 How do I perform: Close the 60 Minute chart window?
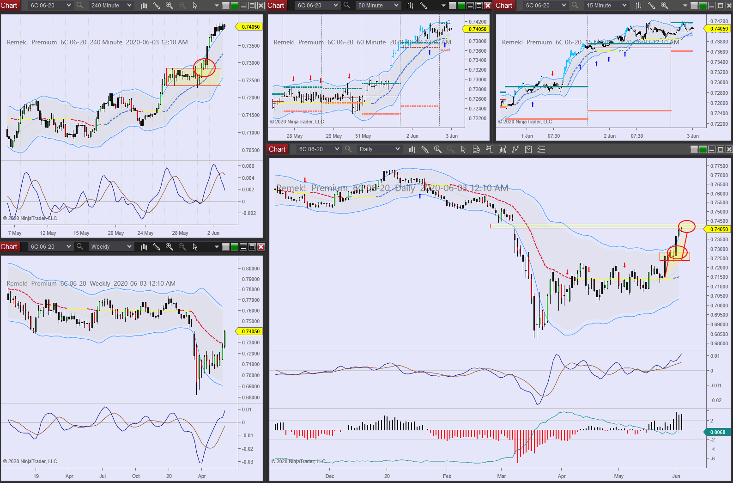[x=488, y=6]
